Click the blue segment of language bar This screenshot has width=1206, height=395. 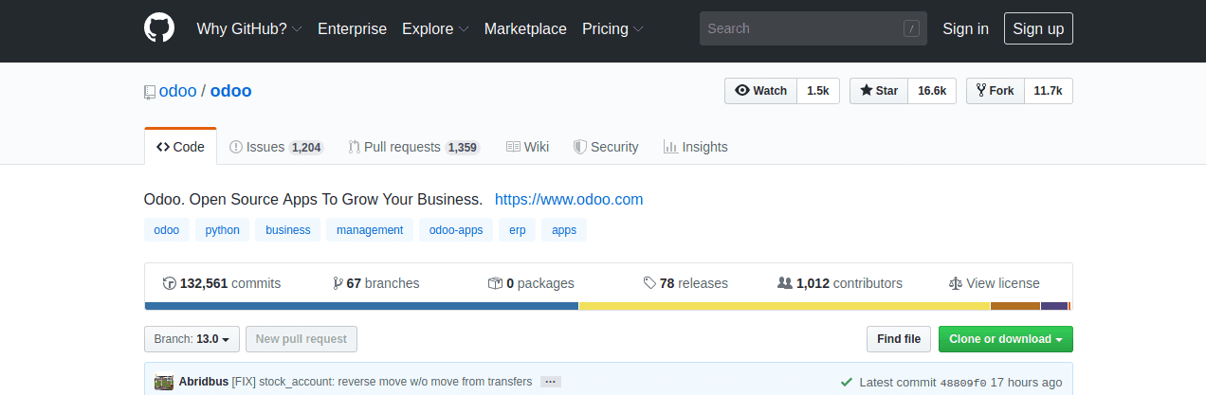coord(361,306)
